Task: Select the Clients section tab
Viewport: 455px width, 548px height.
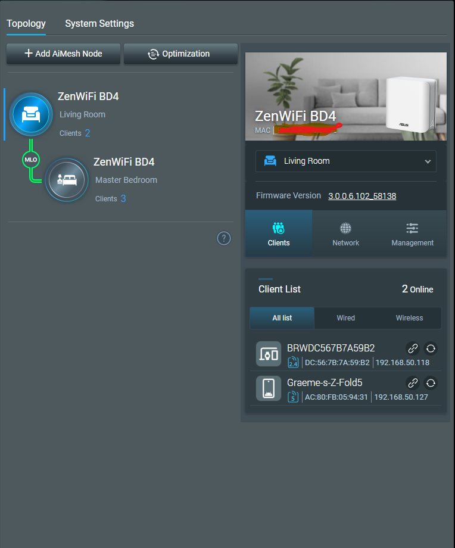Action: coord(279,233)
